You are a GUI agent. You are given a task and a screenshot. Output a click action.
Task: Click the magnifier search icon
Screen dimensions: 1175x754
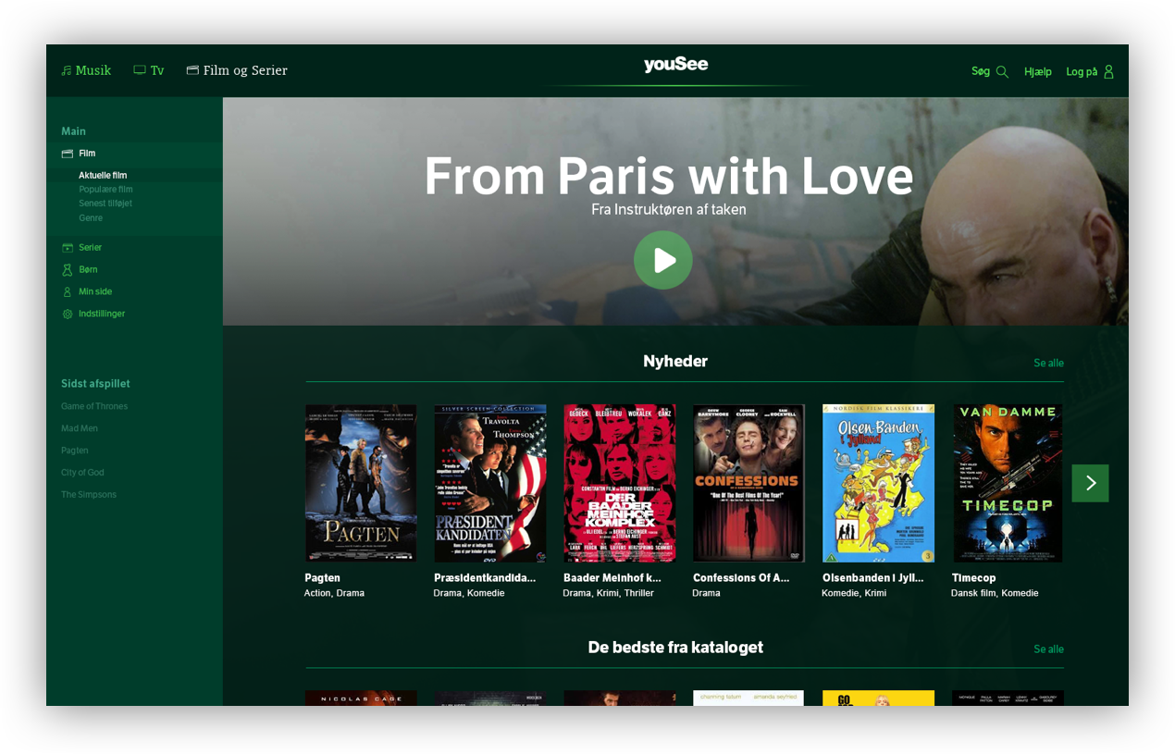1002,71
